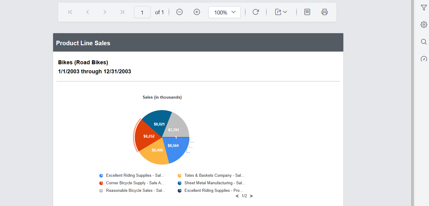Open the document map panel
This screenshot has width=429, height=206.
pos(307,12)
